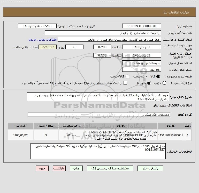Click the نام کالا column header
Viewport: 199px width, 193px height.
[121, 126]
